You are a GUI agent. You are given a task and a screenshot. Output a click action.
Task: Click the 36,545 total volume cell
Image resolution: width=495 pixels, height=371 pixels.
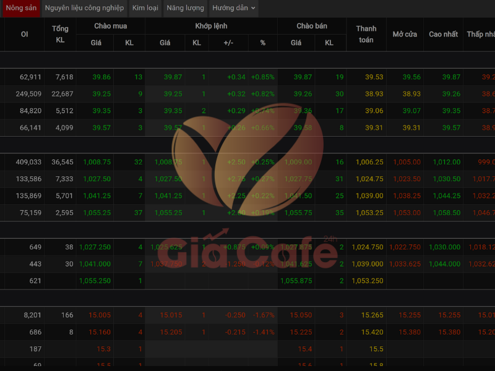tap(62, 162)
